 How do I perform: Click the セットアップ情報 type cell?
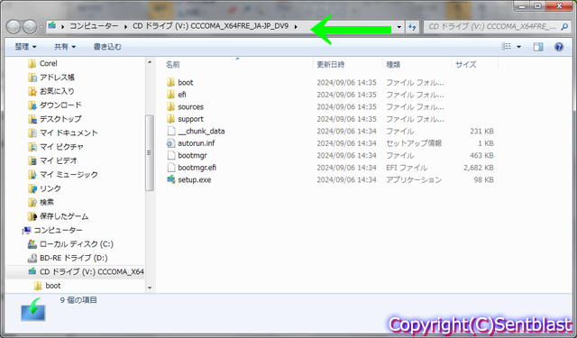click(414, 143)
